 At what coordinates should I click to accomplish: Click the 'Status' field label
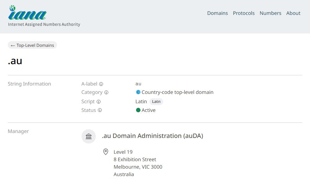click(89, 110)
